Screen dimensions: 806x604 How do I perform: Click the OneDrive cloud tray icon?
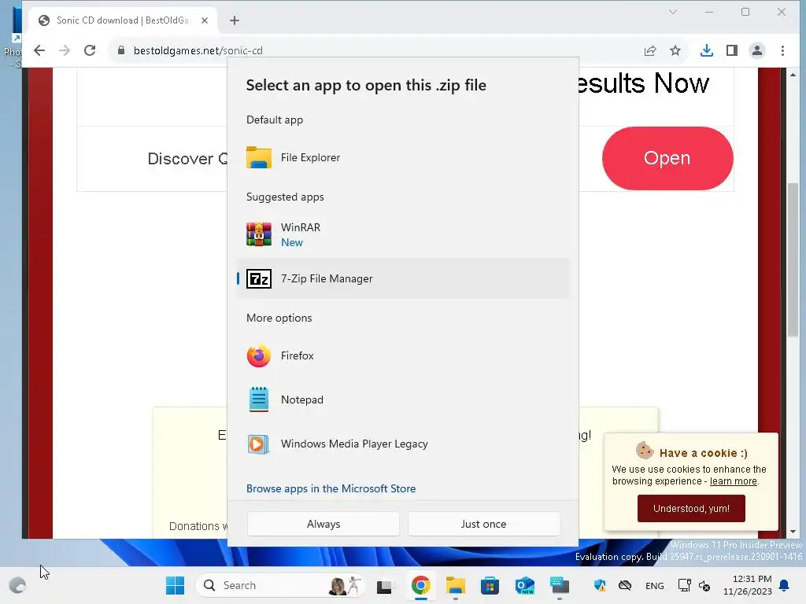point(625,585)
